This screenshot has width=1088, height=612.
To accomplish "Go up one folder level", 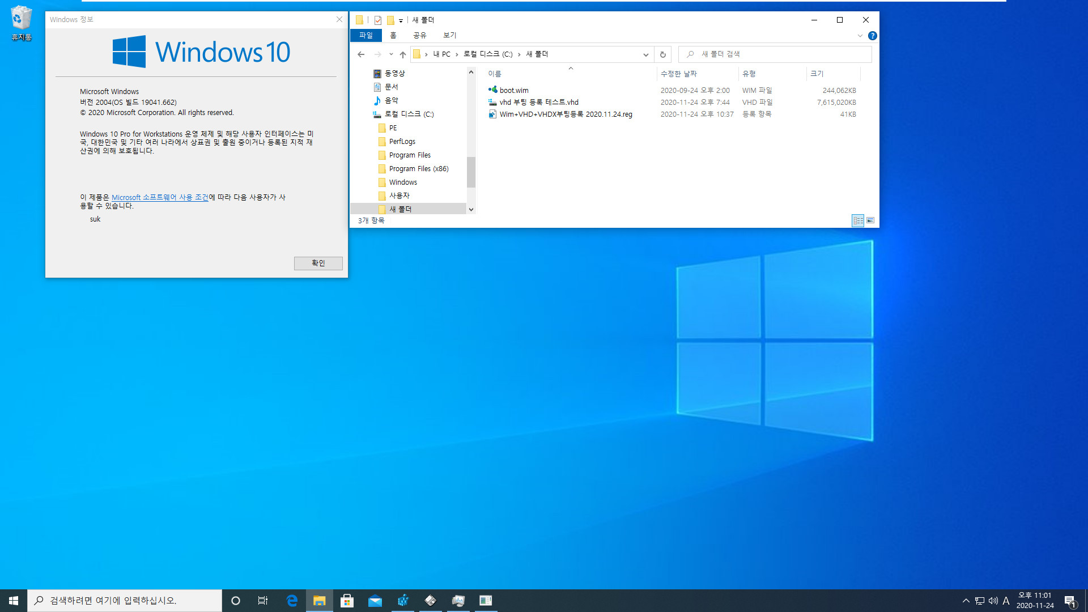I will point(403,54).
